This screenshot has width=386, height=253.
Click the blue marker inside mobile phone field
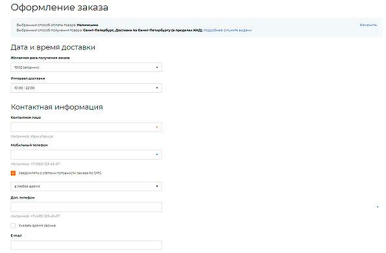157,154
